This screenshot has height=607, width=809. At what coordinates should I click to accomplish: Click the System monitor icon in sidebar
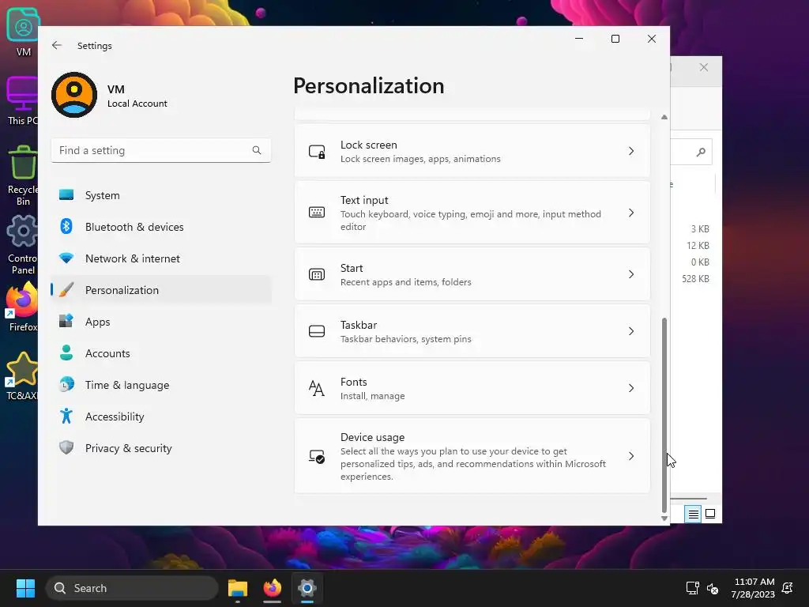coord(66,195)
